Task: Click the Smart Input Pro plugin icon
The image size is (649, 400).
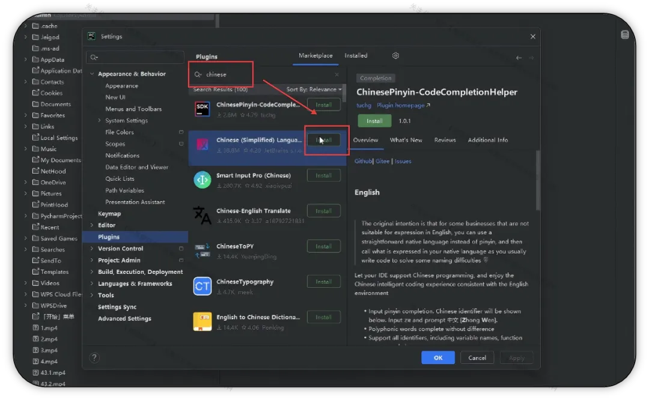Action: tap(203, 180)
